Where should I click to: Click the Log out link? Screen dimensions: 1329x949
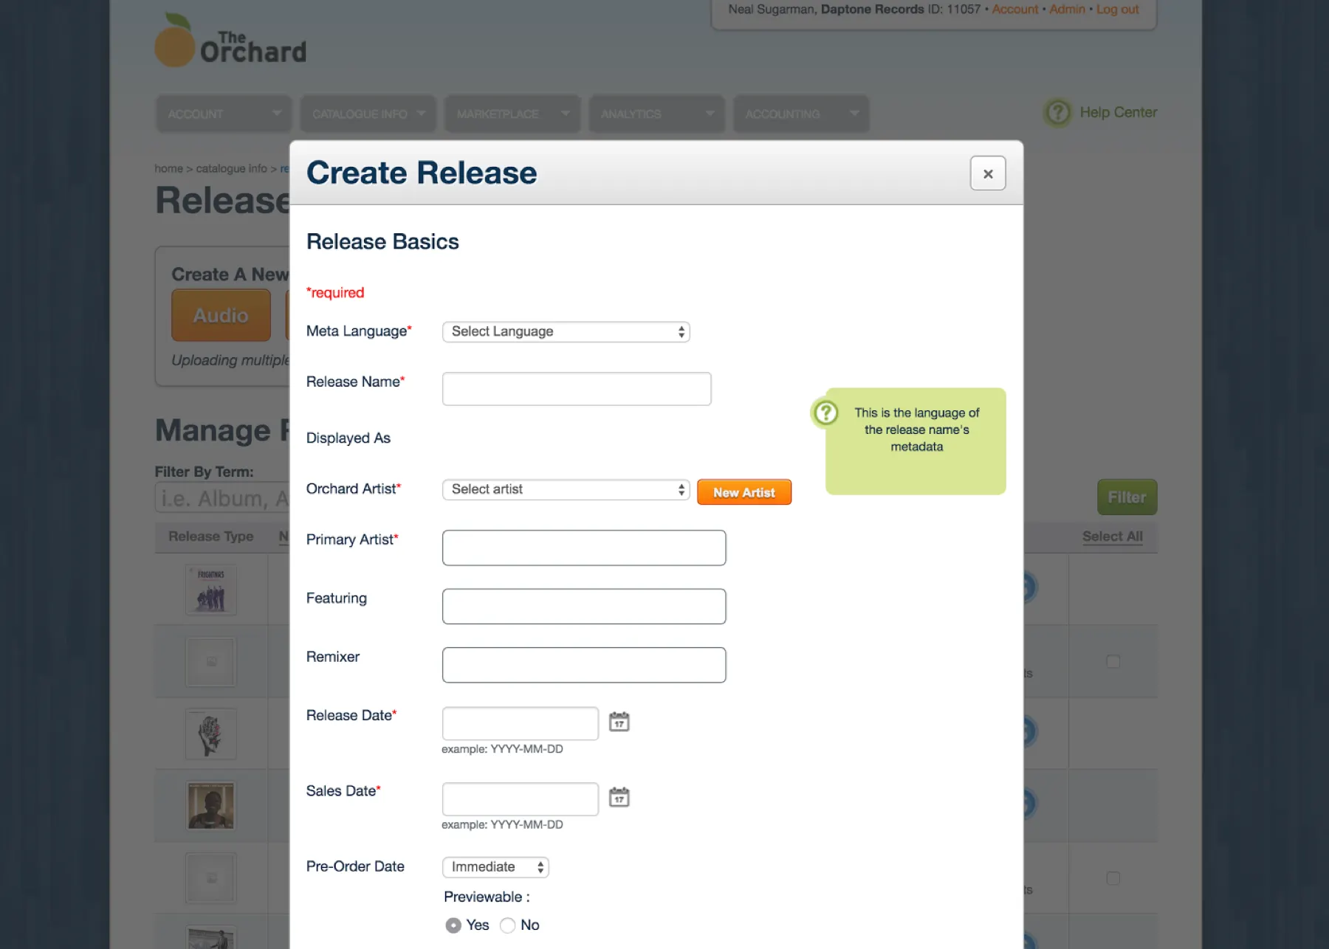[1117, 9]
